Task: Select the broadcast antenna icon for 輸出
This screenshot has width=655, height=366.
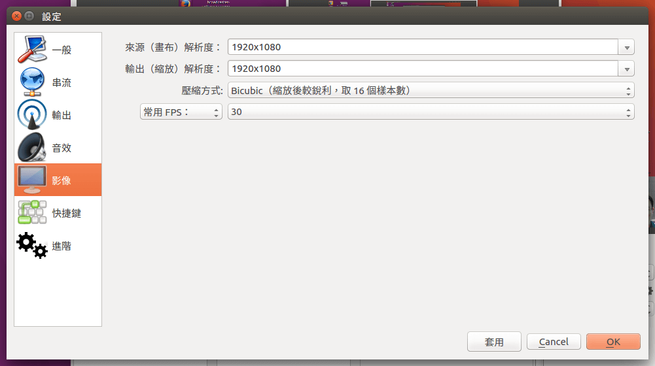Action: tap(31, 115)
